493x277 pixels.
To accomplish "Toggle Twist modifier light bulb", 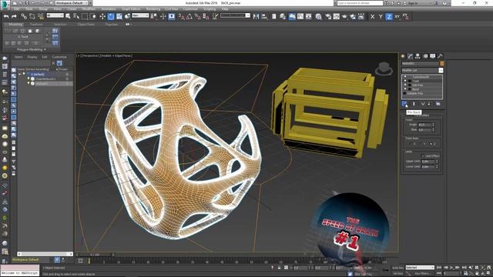I will (x=405, y=81).
